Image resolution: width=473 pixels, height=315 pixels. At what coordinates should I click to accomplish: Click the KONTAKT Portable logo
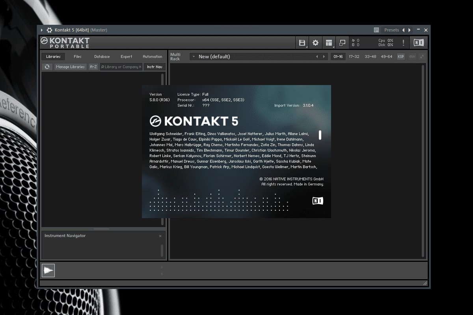click(x=65, y=43)
